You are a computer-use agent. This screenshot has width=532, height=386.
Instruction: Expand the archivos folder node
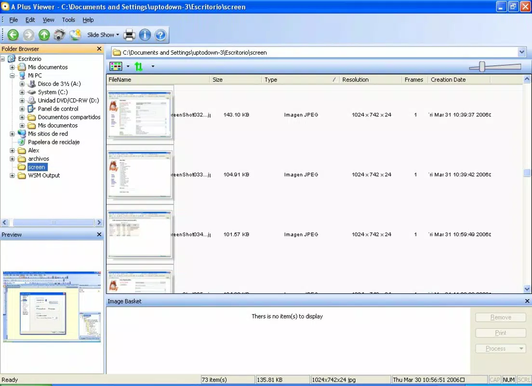pyautogui.click(x=12, y=159)
